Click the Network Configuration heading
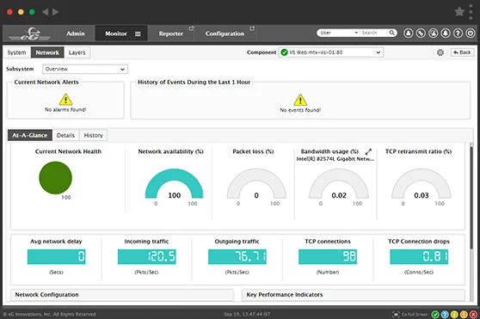The height and width of the screenshot is (319, 480). (46, 295)
